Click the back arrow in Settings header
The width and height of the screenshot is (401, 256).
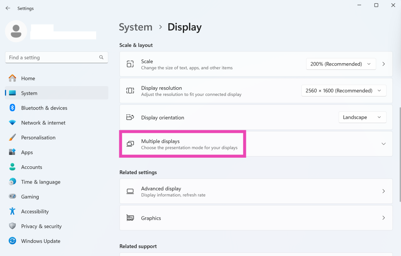pyautogui.click(x=8, y=8)
